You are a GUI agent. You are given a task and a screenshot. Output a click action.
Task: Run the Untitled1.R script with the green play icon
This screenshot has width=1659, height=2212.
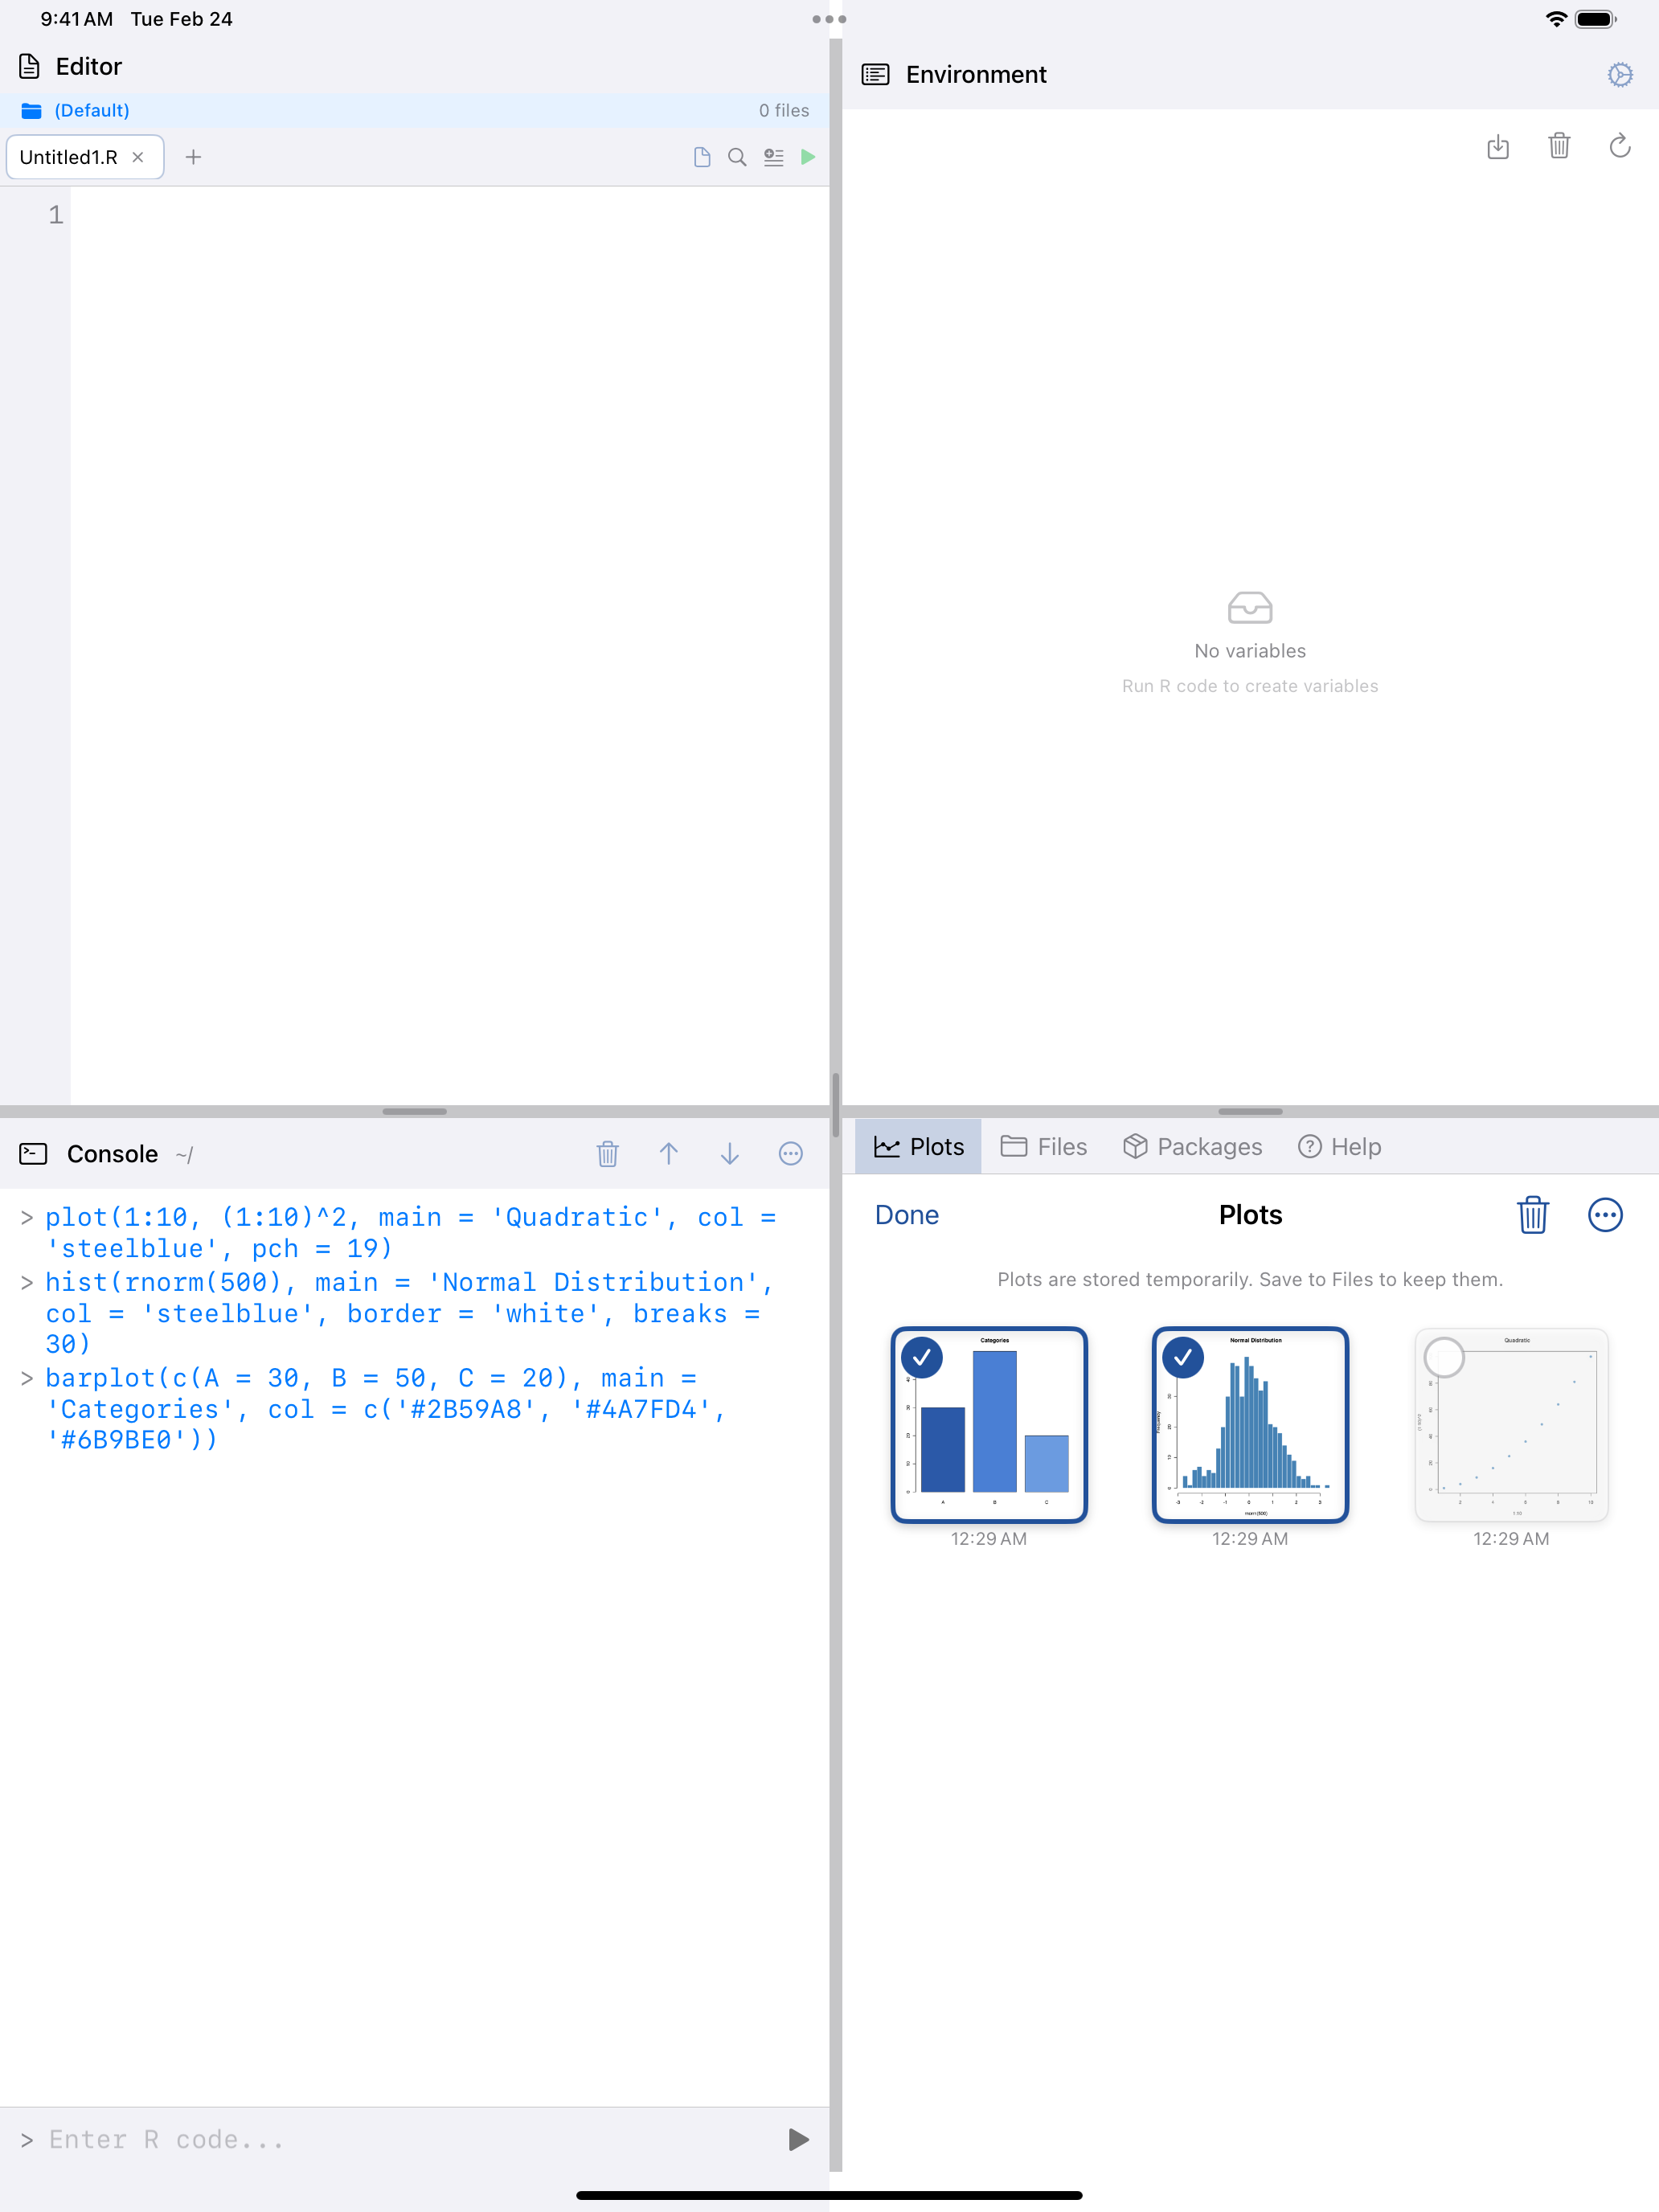point(808,157)
